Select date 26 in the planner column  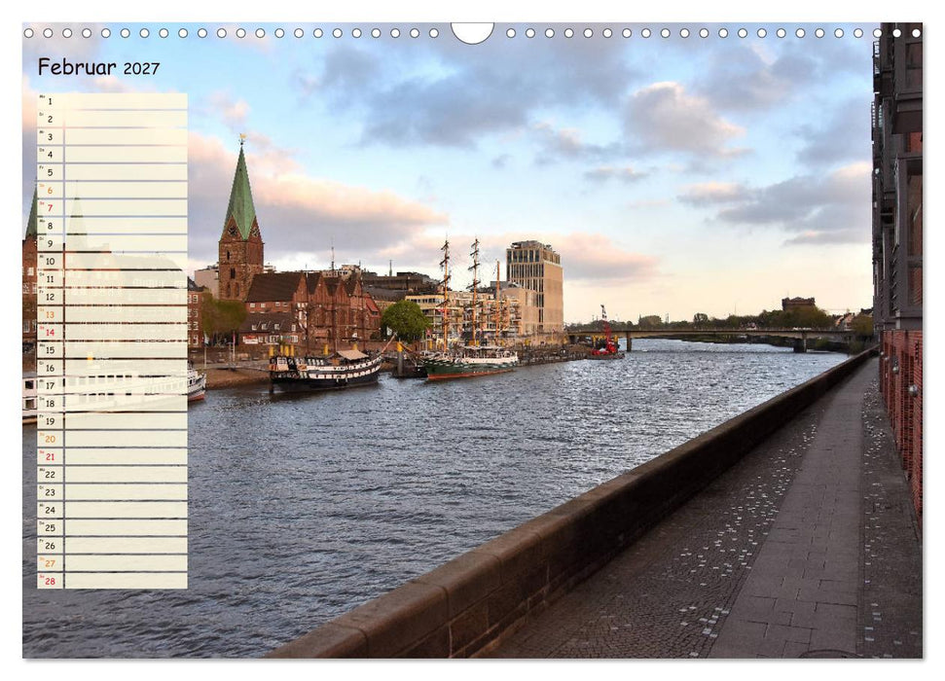(x=50, y=546)
